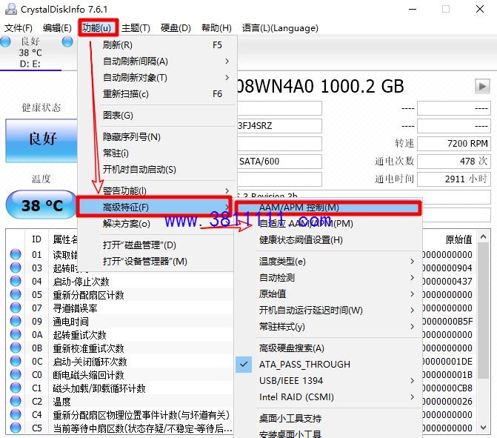Open the 帮助(H) menu

pos(216,28)
